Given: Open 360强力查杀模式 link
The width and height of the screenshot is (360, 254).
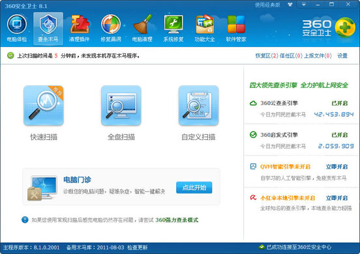Looking at the screenshot, I should (177, 220).
